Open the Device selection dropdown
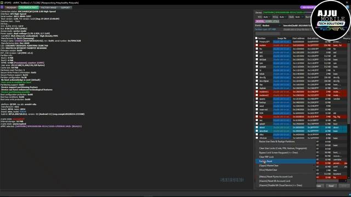The image size is (351, 197). tap(287, 13)
